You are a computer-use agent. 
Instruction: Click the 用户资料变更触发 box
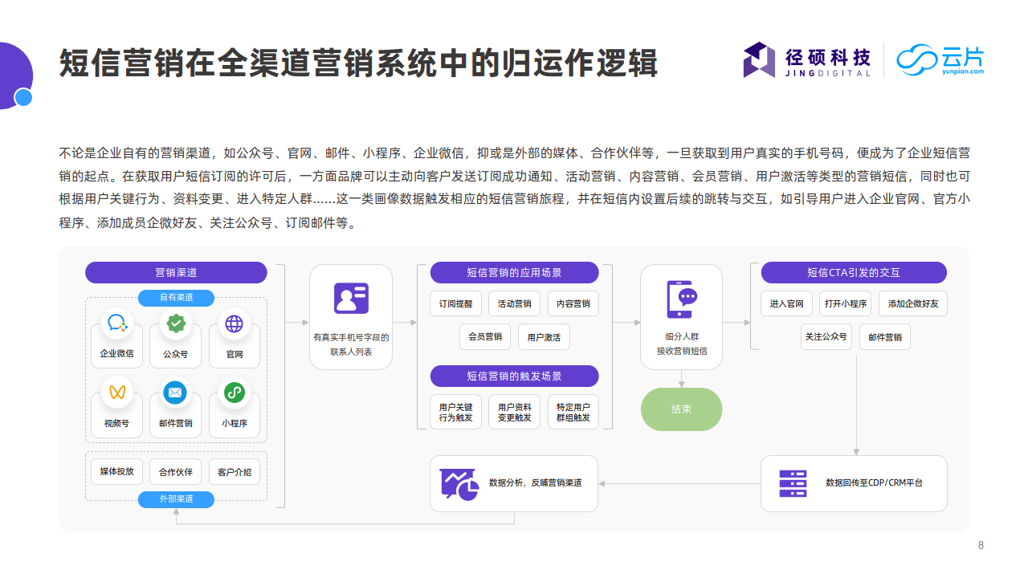(514, 412)
